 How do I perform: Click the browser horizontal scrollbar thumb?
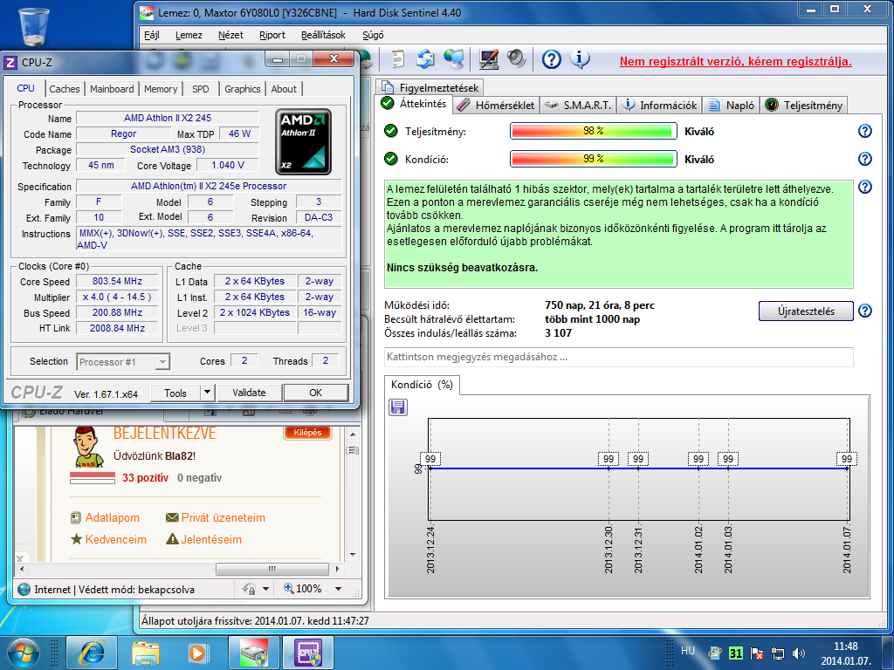272,569
